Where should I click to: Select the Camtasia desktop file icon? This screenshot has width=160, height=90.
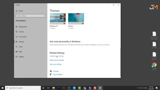click(x=154, y=45)
